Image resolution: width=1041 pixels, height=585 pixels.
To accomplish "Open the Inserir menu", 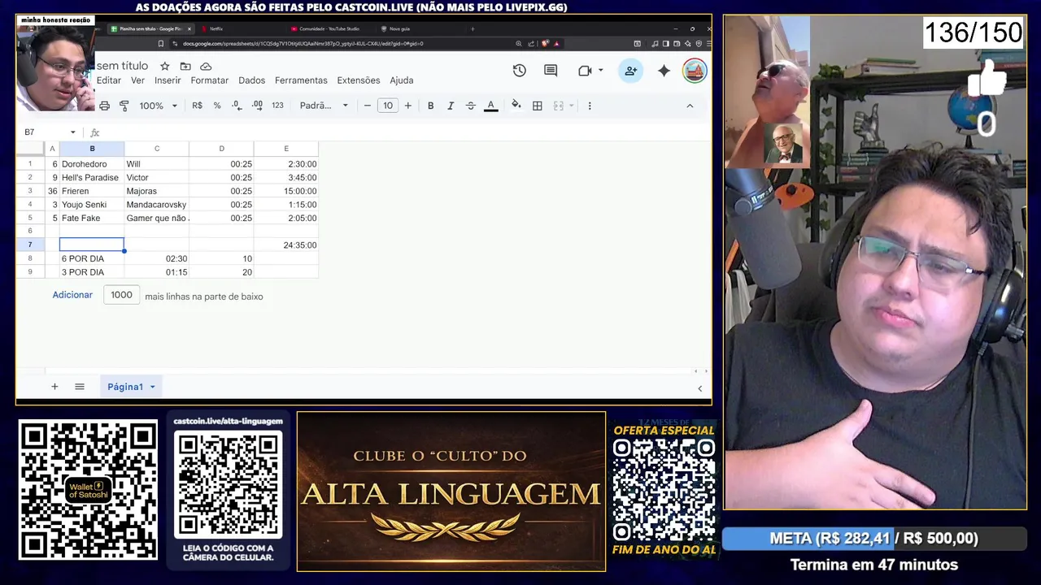I will click(x=168, y=80).
